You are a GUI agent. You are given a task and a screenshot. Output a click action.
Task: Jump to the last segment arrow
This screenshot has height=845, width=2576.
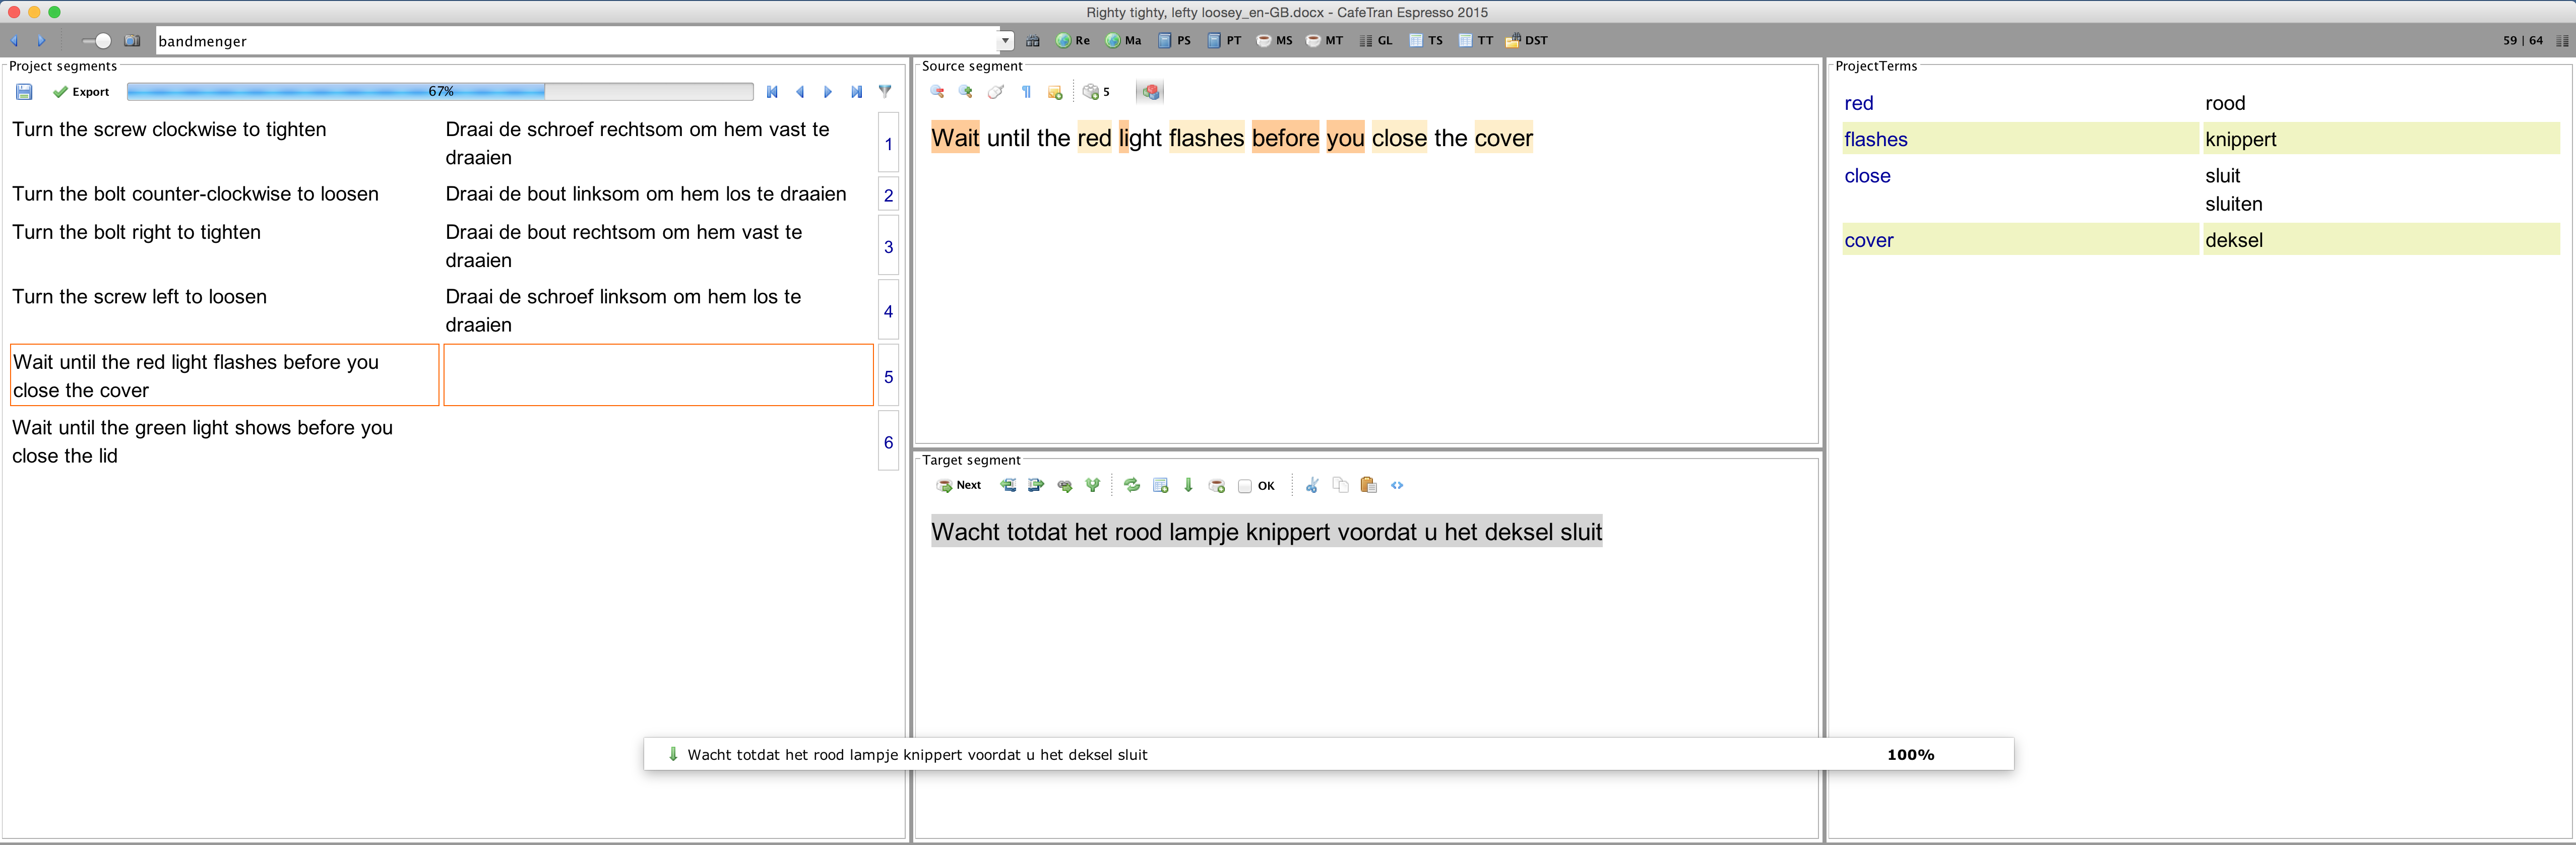coord(857,92)
